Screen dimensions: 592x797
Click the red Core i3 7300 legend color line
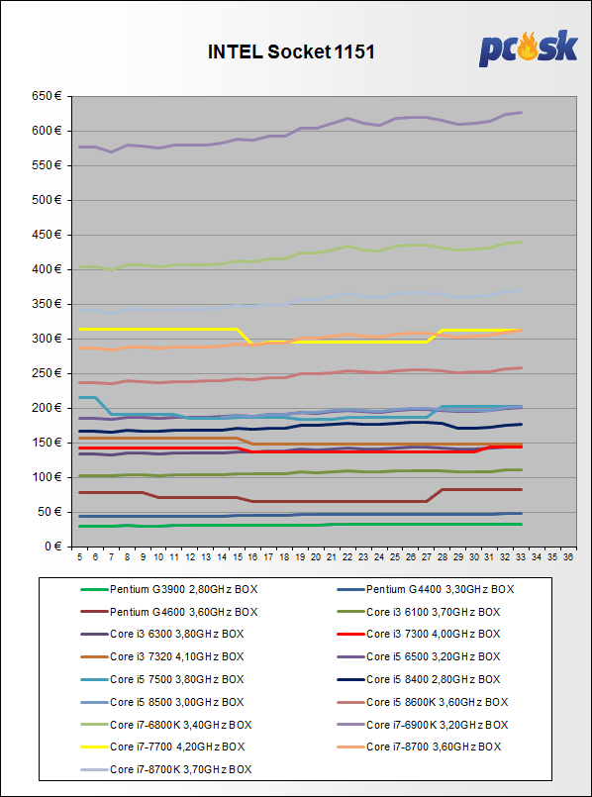[350, 634]
